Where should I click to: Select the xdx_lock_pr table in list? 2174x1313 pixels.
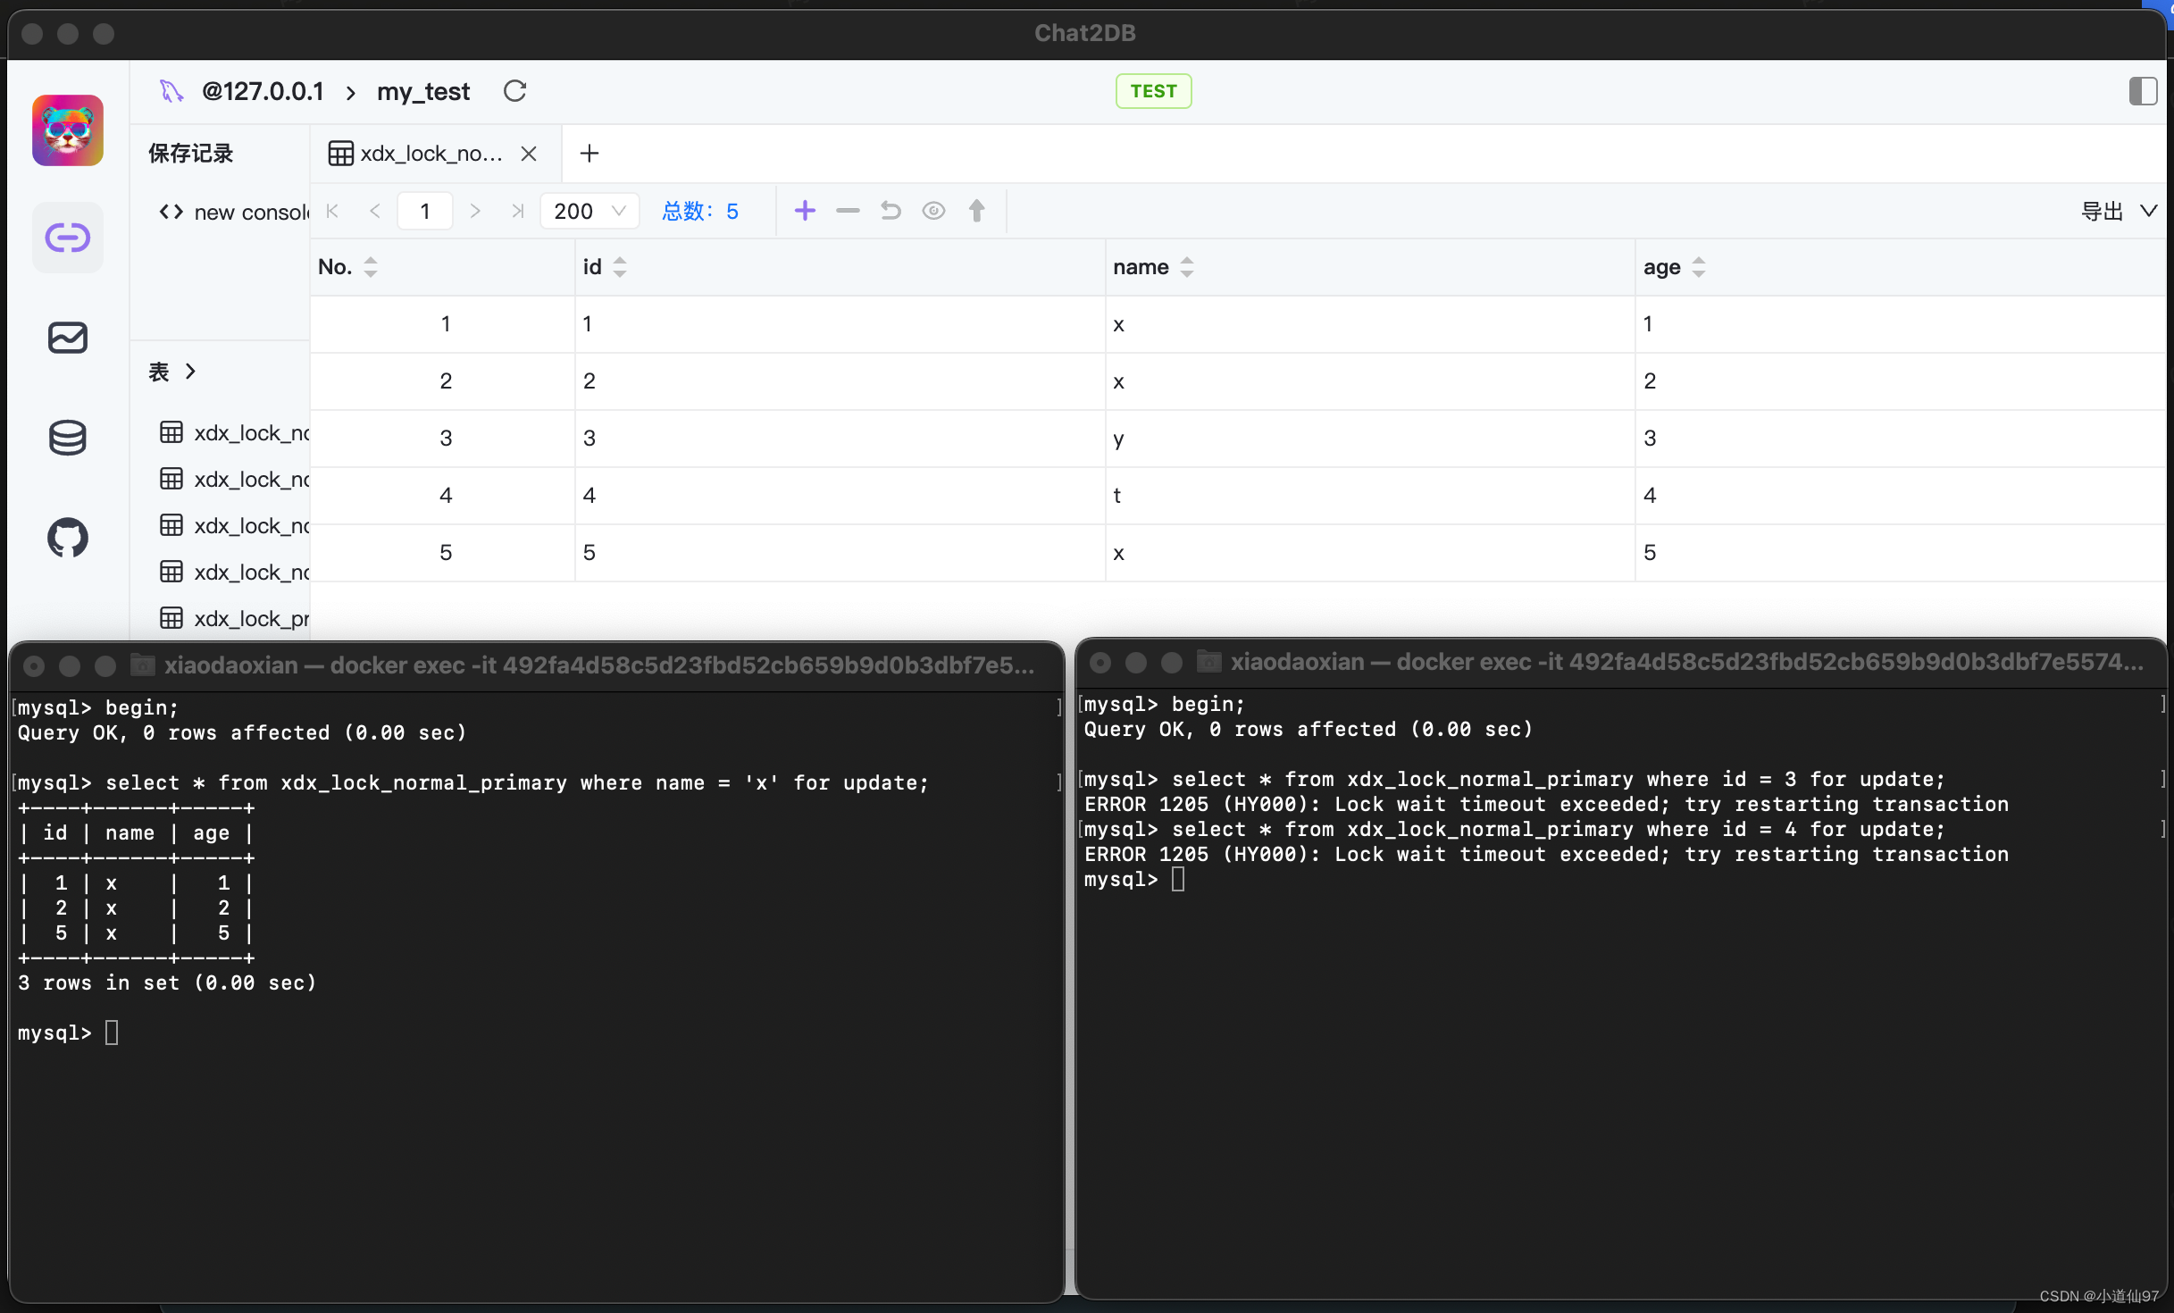(x=235, y=619)
